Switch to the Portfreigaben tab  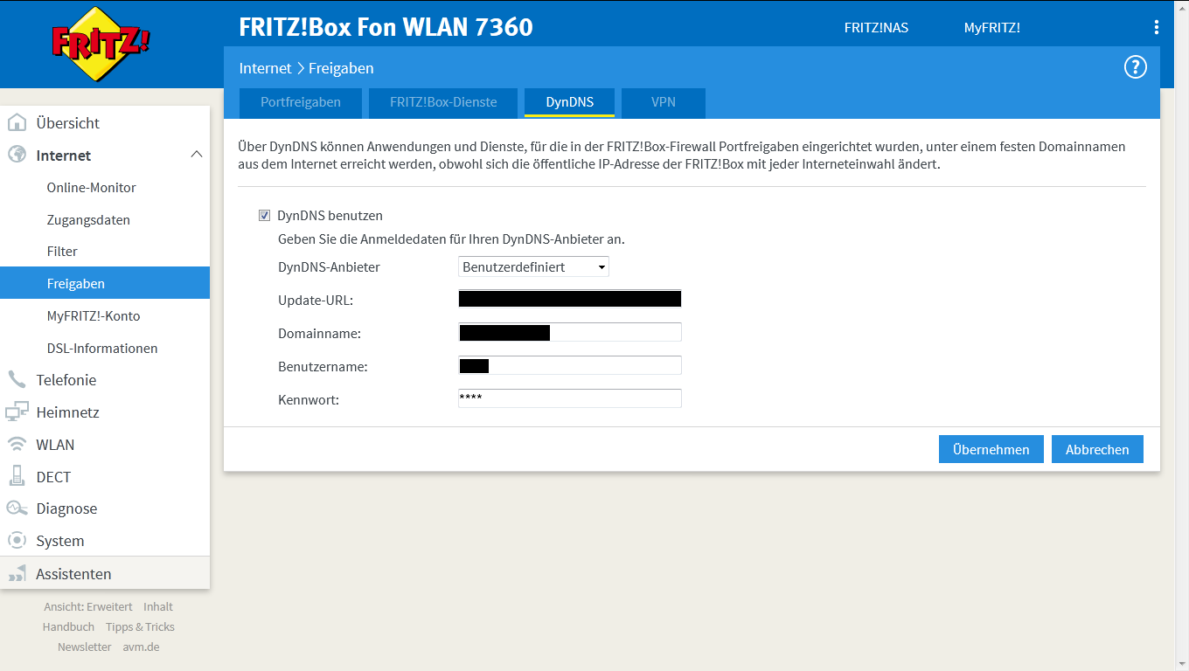[x=301, y=102]
